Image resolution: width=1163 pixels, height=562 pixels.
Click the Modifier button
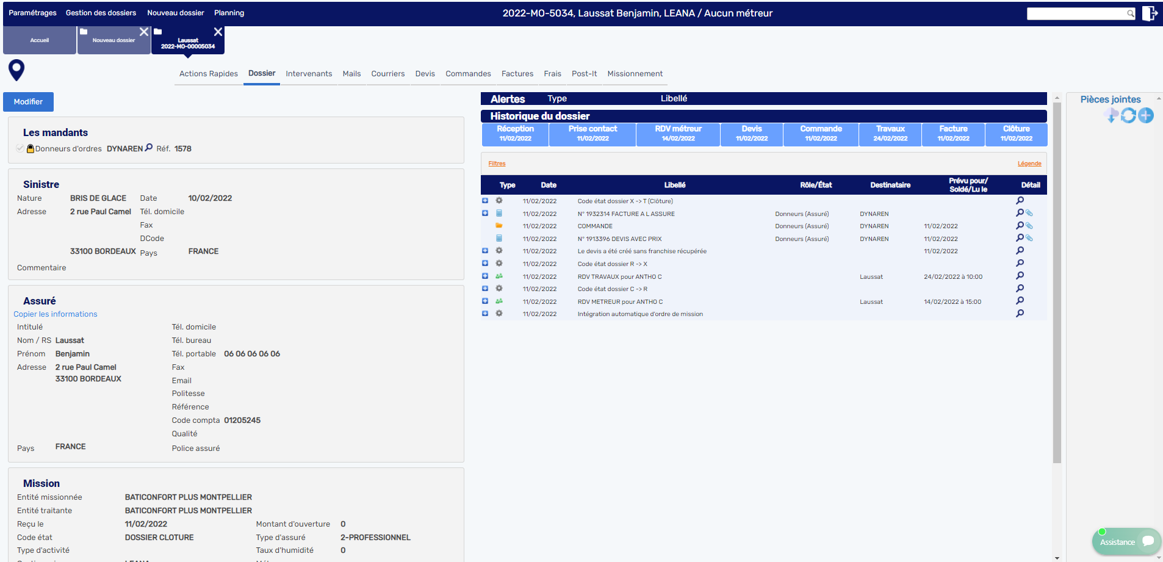click(28, 102)
